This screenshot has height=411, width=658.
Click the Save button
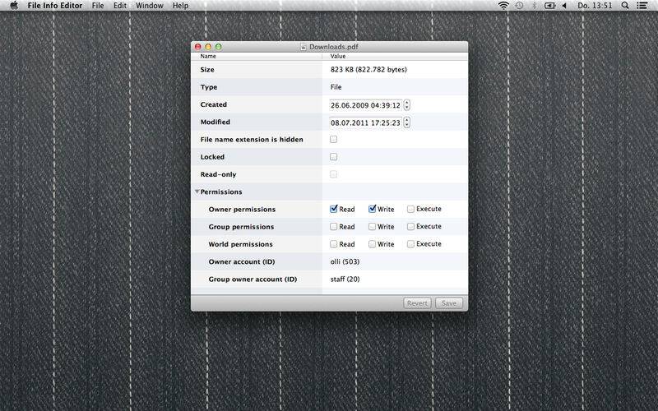pos(448,302)
